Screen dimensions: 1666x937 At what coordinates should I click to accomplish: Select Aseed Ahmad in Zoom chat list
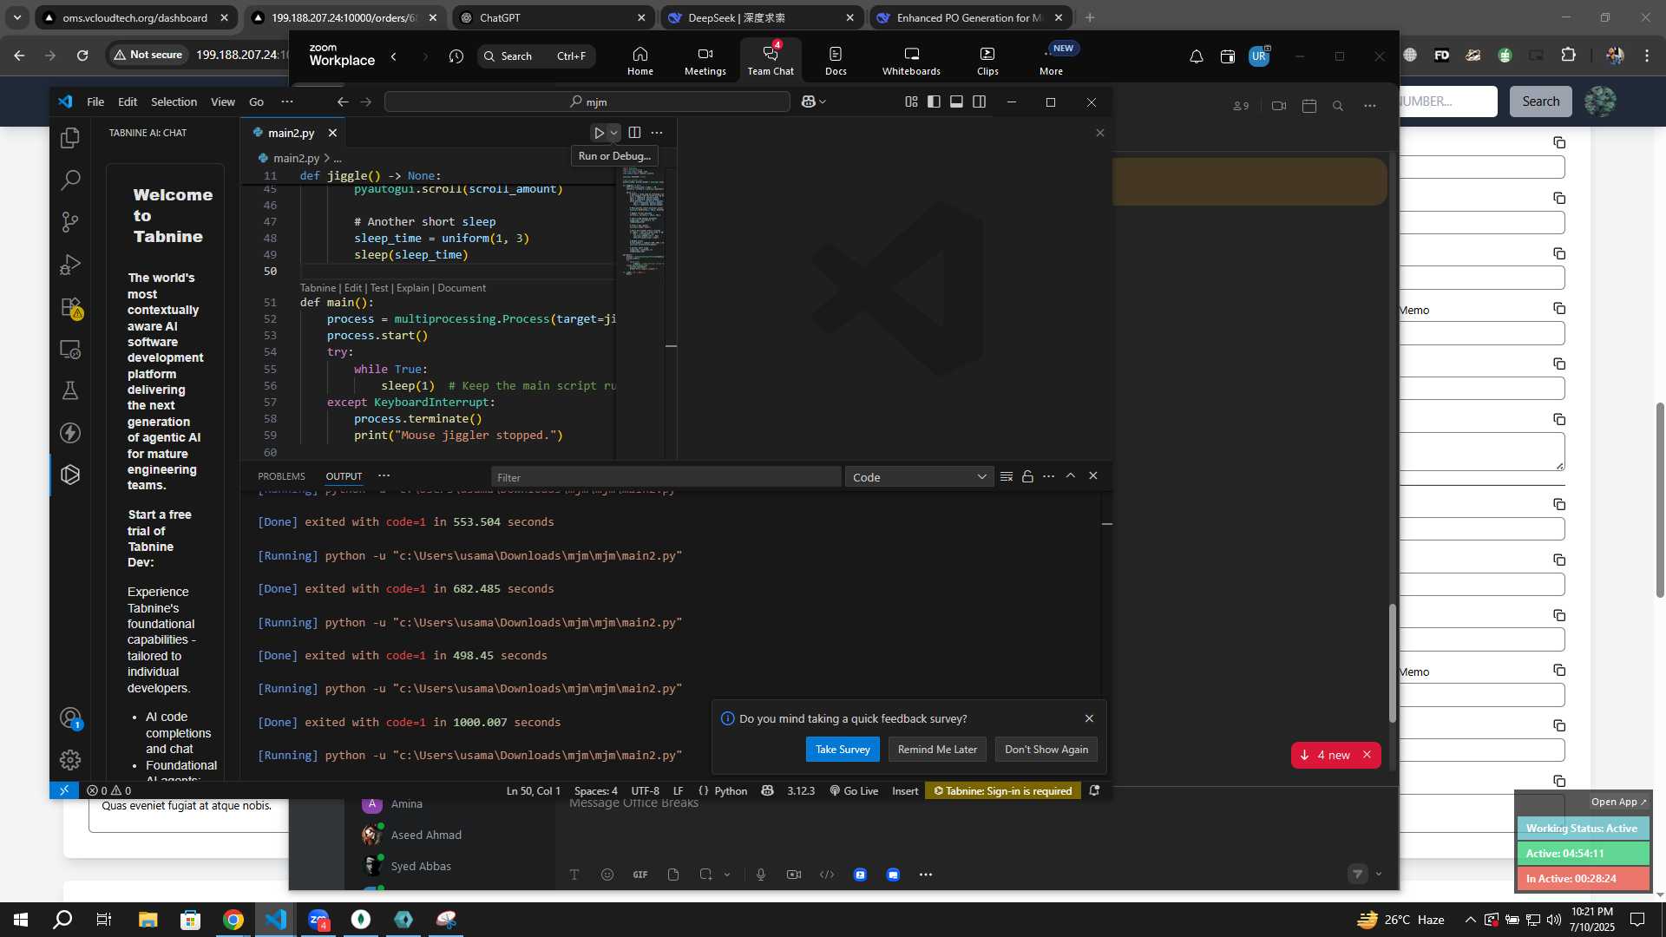point(426,835)
